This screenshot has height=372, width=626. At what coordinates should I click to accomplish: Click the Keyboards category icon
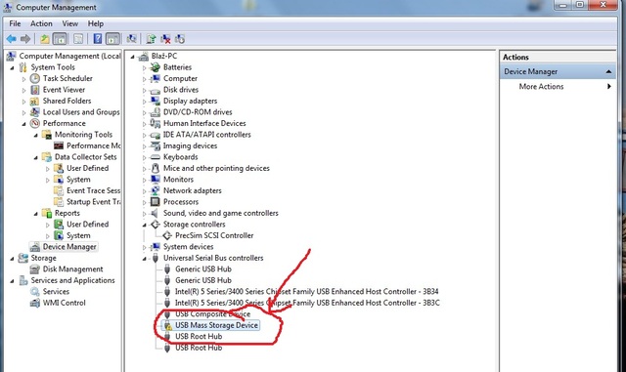156,156
